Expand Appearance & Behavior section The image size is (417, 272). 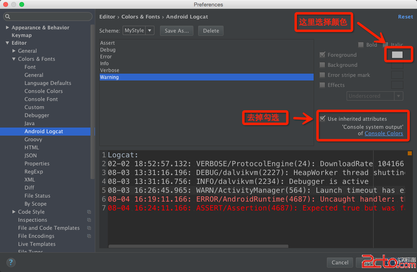click(x=8, y=27)
